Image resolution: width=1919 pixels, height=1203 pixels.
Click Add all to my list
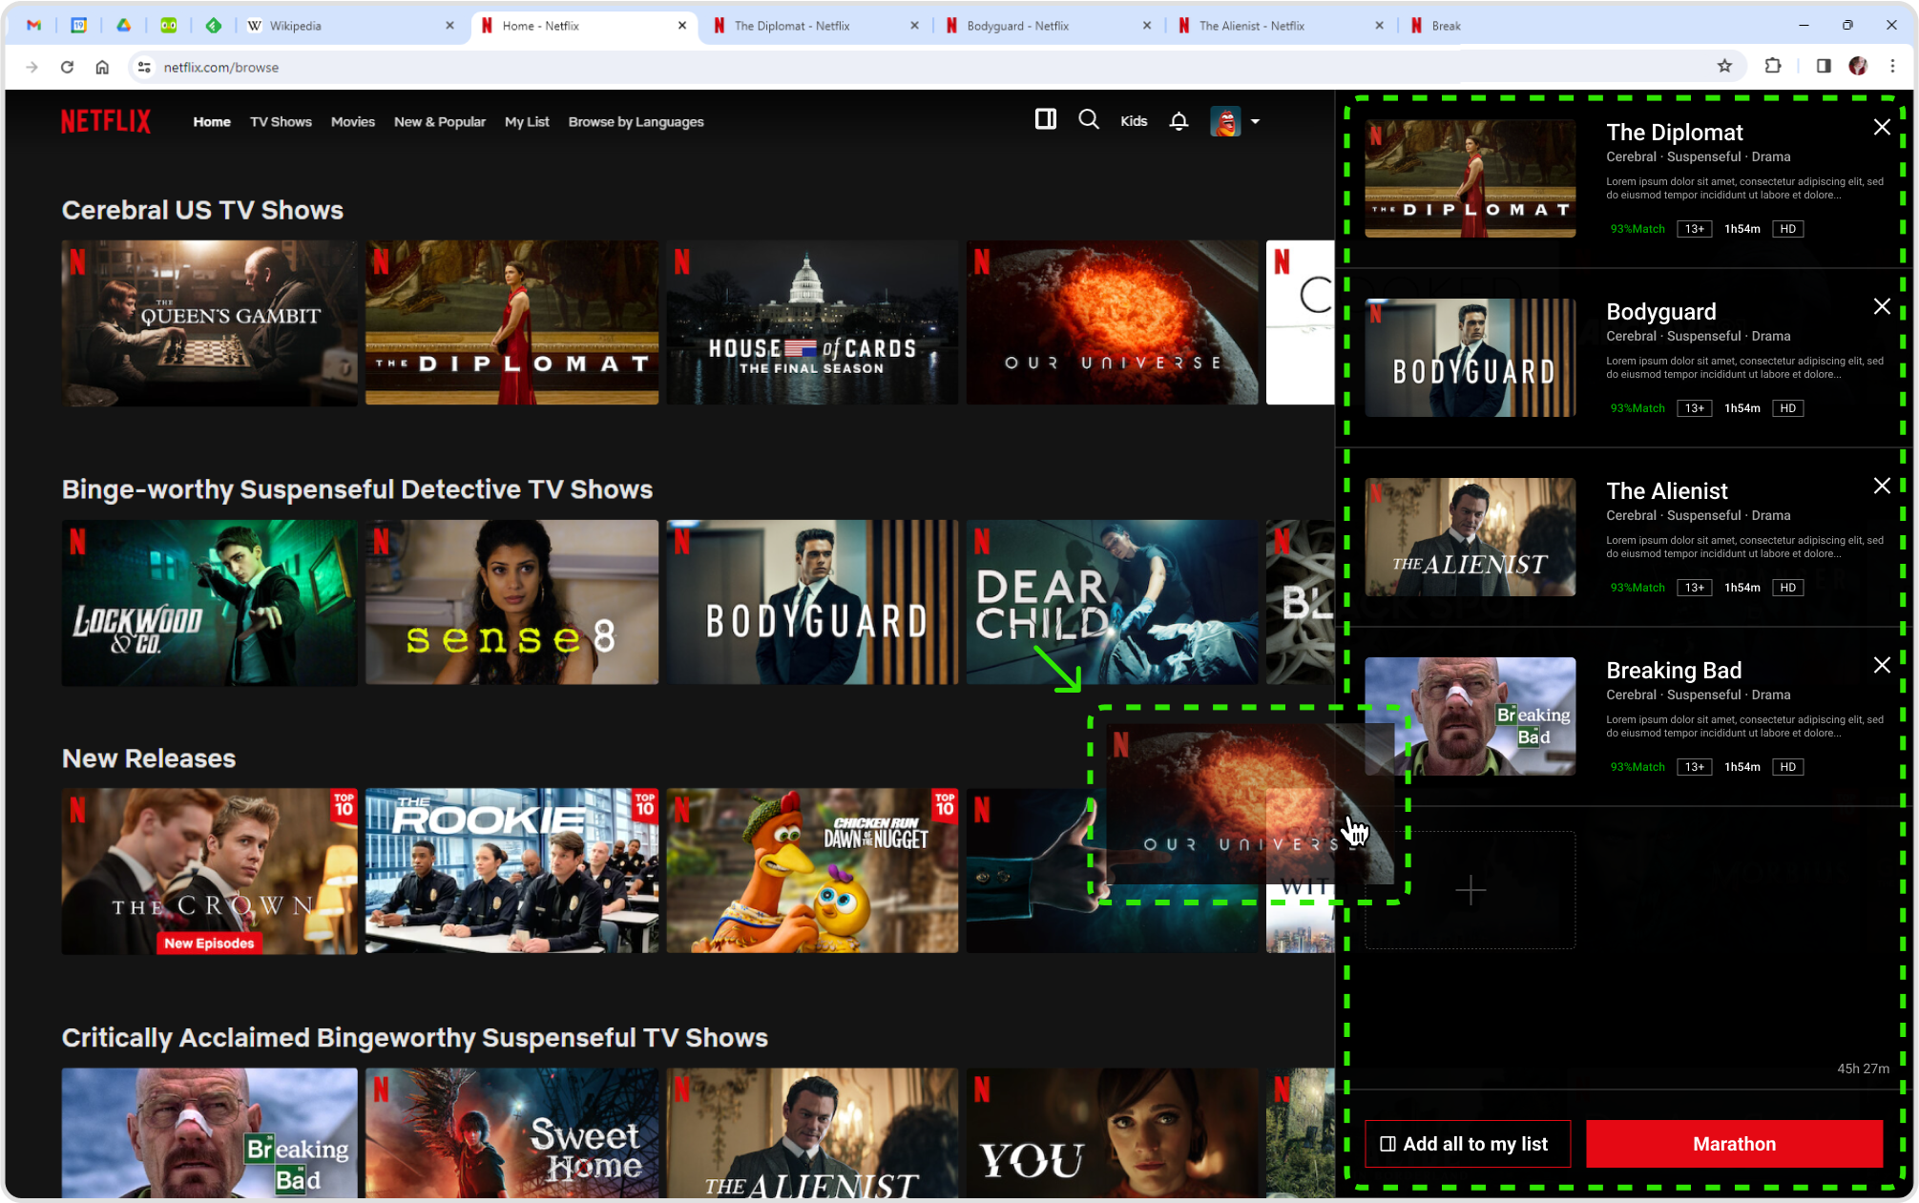1467,1144
